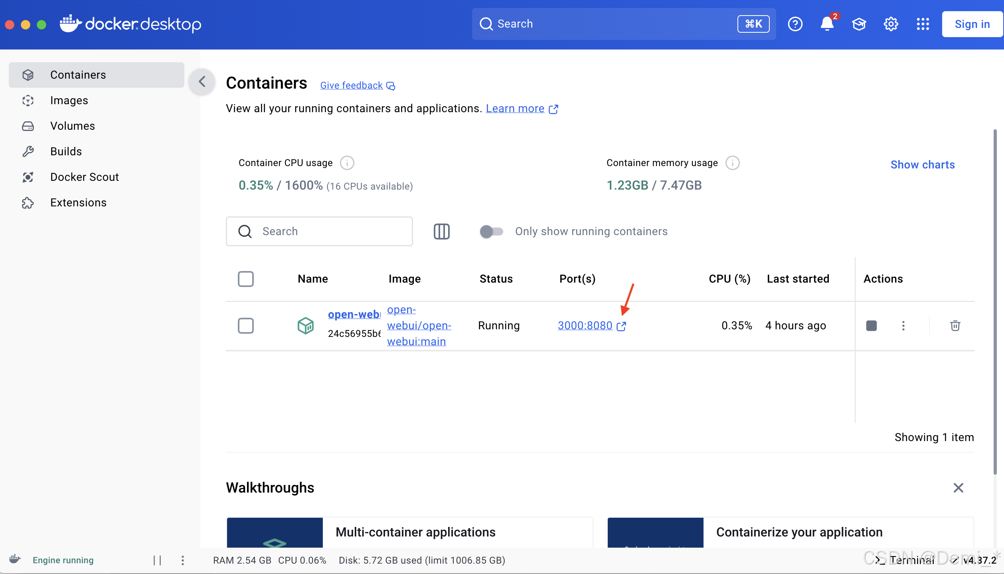Open the apps grid icon
Viewport: 1004px width, 574px height.
tap(923, 24)
